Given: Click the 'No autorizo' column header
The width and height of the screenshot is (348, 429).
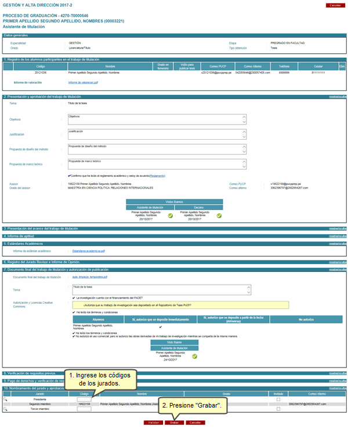Looking at the screenshot, I should pos(306,319).
